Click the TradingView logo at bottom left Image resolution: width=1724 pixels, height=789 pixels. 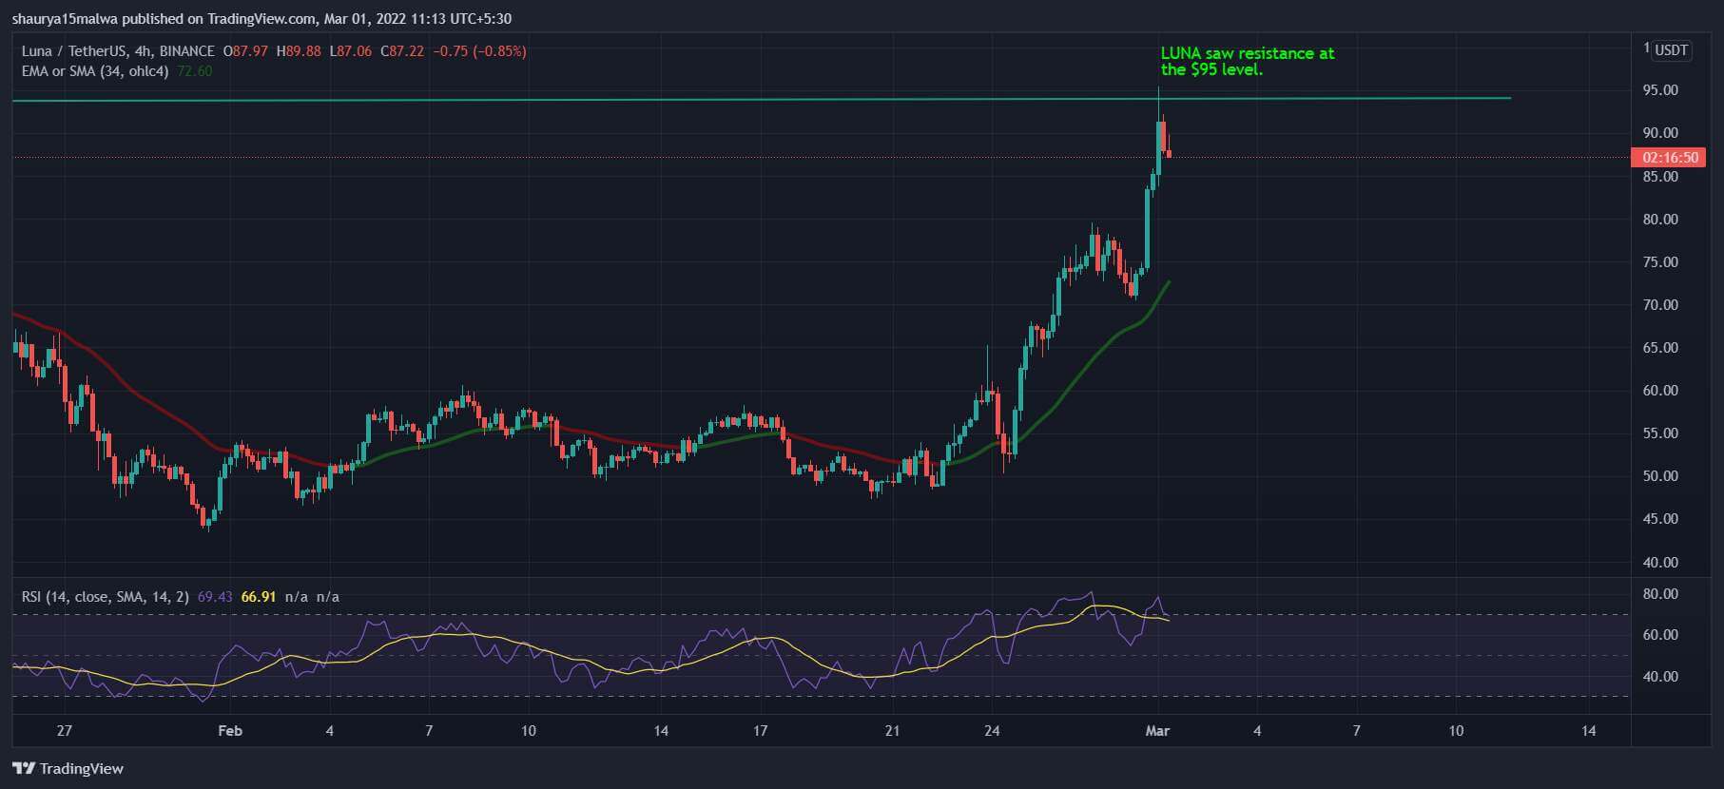(68, 768)
